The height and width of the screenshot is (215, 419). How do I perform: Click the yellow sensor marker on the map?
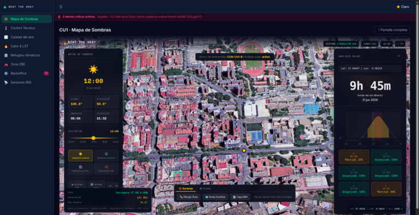click(244, 151)
